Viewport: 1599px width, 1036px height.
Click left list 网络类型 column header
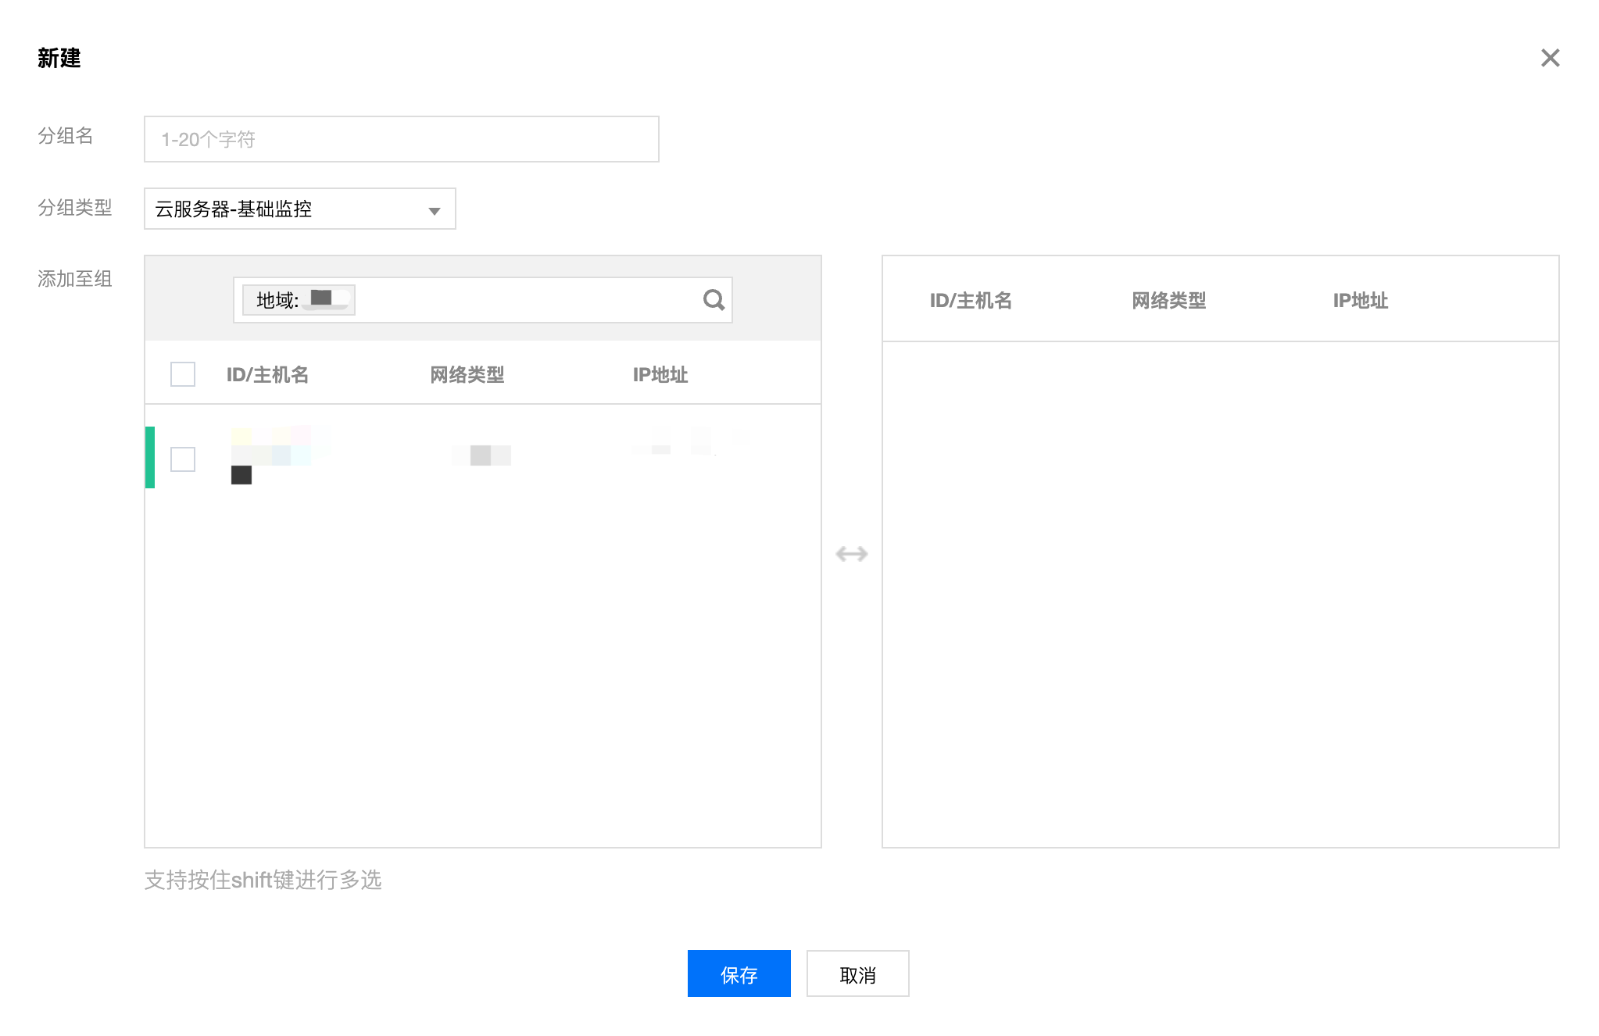coord(467,375)
